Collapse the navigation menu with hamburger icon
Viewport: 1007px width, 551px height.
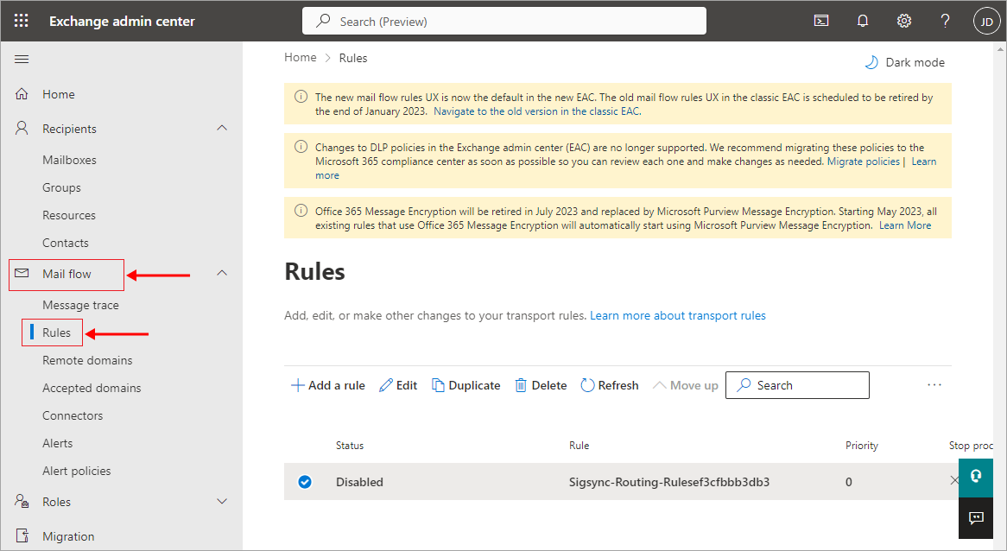22,59
